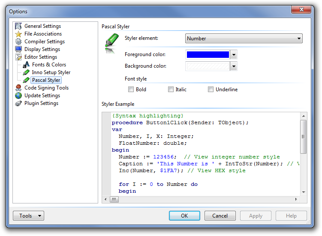This screenshot has width=322, height=236.
Task: Enable the Bold font style checkbox
Action: [x=131, y=90]
